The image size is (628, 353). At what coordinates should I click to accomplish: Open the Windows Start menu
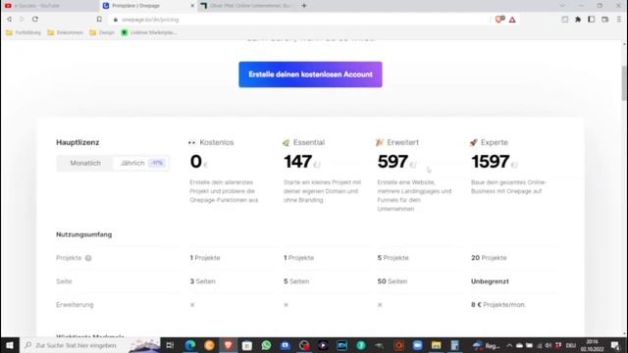click(x=10, y=345)
